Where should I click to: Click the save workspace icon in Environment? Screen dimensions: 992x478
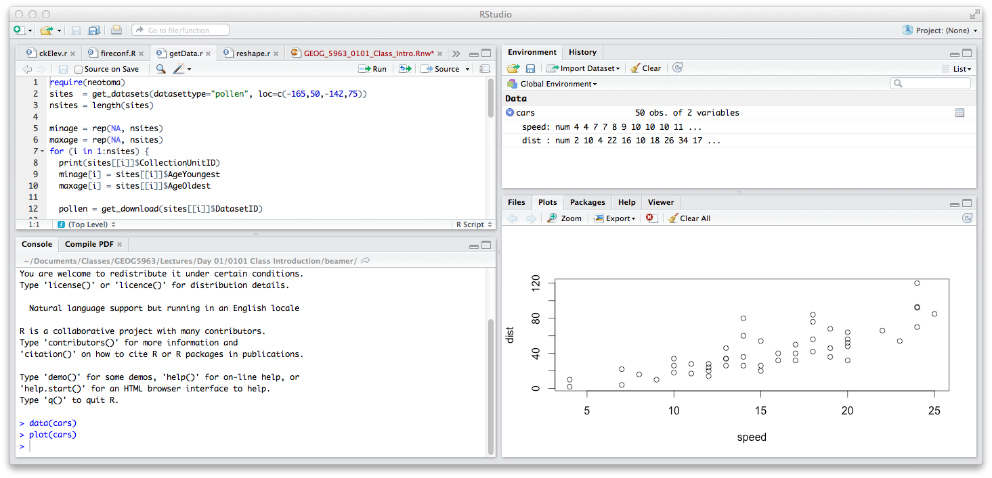[x=531, y=68]
